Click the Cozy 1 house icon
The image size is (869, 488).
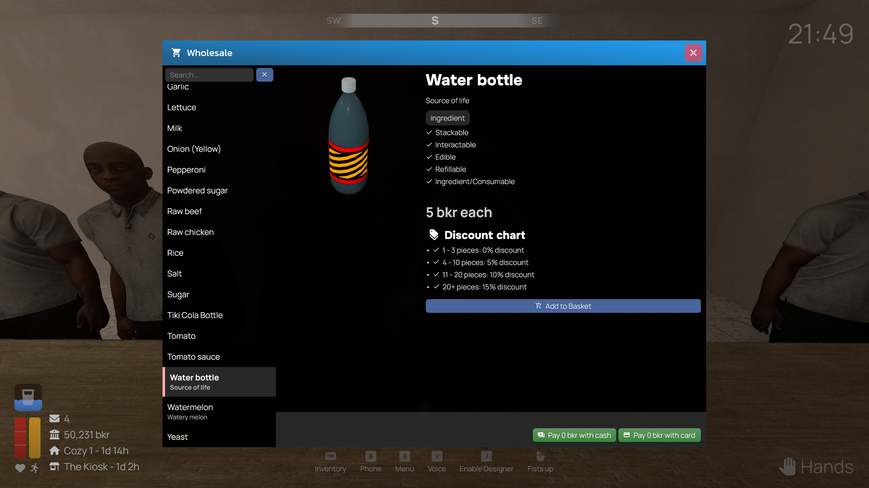(x=54, y=451)
